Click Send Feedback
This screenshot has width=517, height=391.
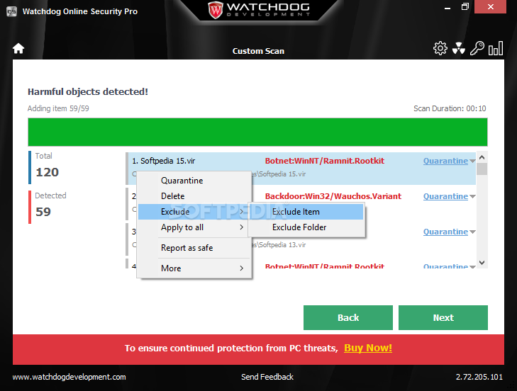(x=267, y=377)
